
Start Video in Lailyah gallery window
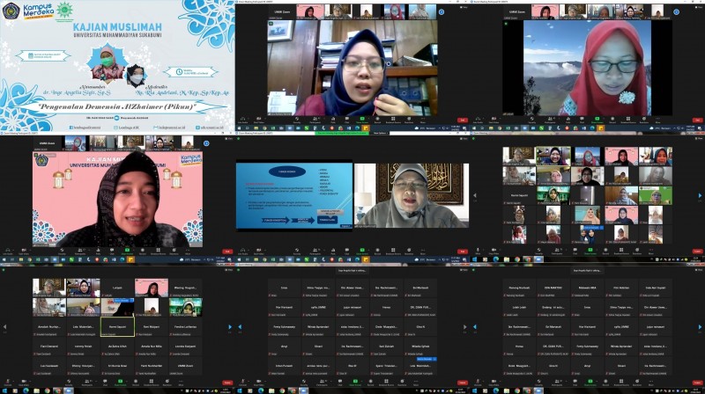coord(24,383)
